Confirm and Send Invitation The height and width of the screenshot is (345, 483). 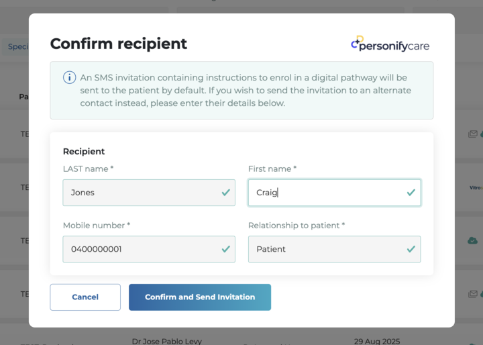pos(200,297)
